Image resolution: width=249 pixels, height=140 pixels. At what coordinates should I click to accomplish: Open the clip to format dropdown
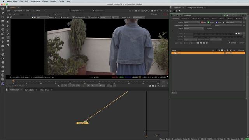pos(194,28)
